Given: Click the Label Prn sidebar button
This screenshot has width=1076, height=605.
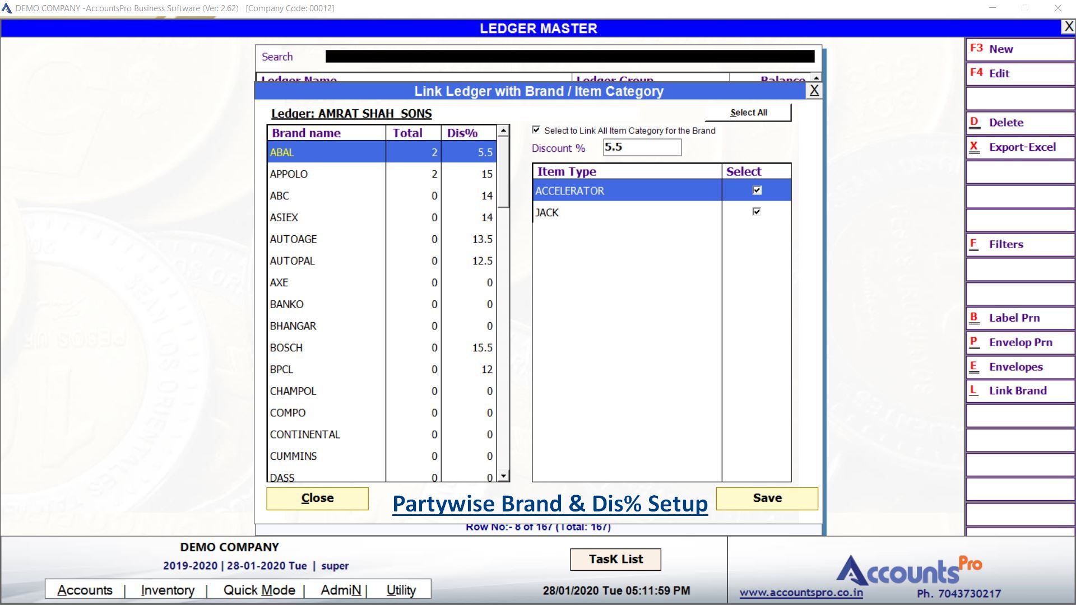Looking at the screenshot, I should (x=1019, y=318).
